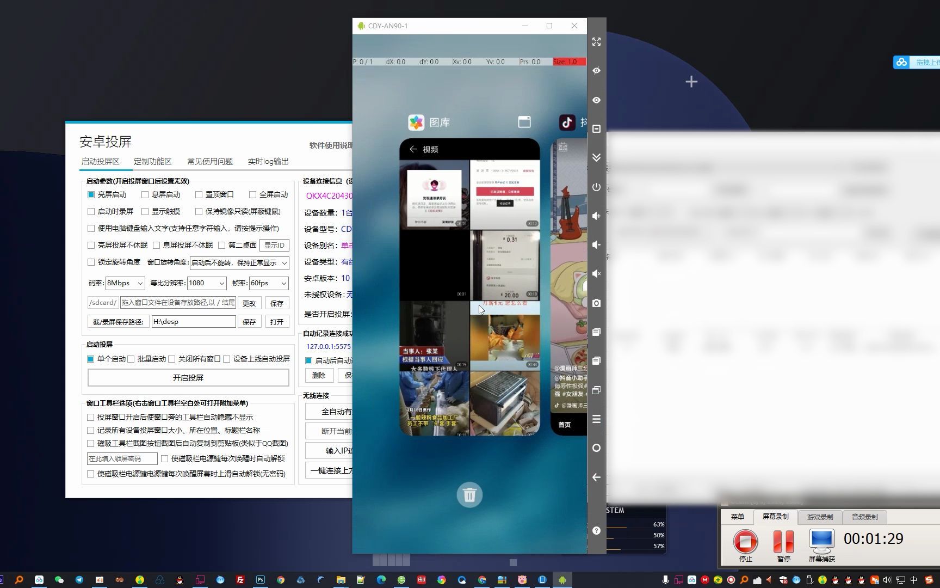Click the pause recording button
This screenshot has width=940, height=588.
783,542
